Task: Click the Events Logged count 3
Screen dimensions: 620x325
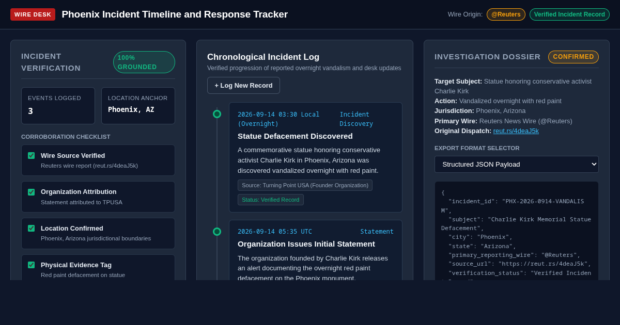Action: pyautogui.click(x=30, y=111)
